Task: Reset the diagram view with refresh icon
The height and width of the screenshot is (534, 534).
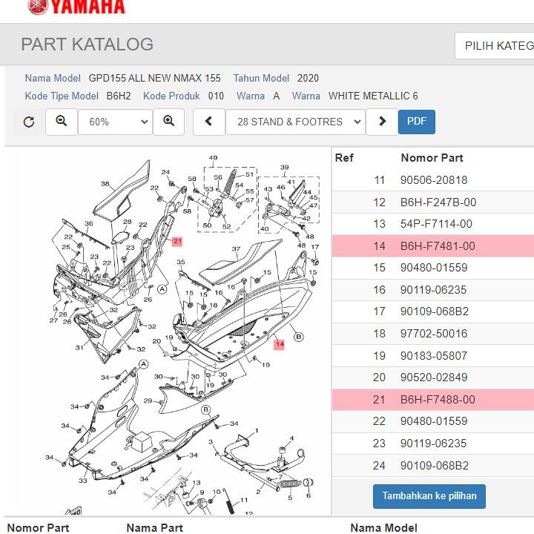Action: point(29,122)
